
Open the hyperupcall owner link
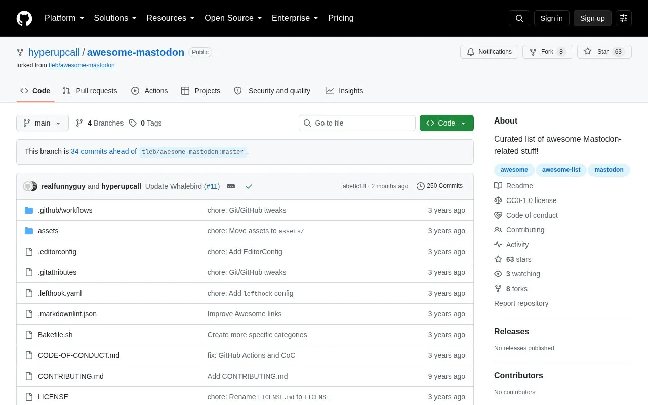(x=54, y=52)
